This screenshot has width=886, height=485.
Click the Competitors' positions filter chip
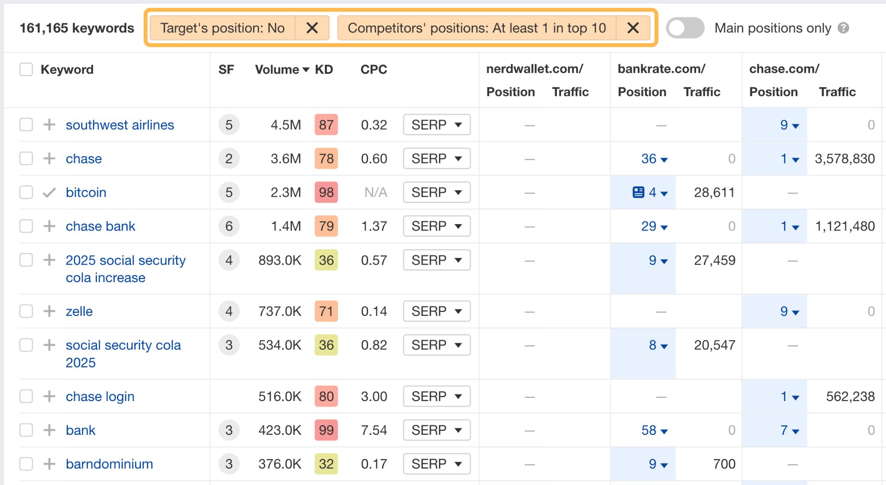point(477,28)
